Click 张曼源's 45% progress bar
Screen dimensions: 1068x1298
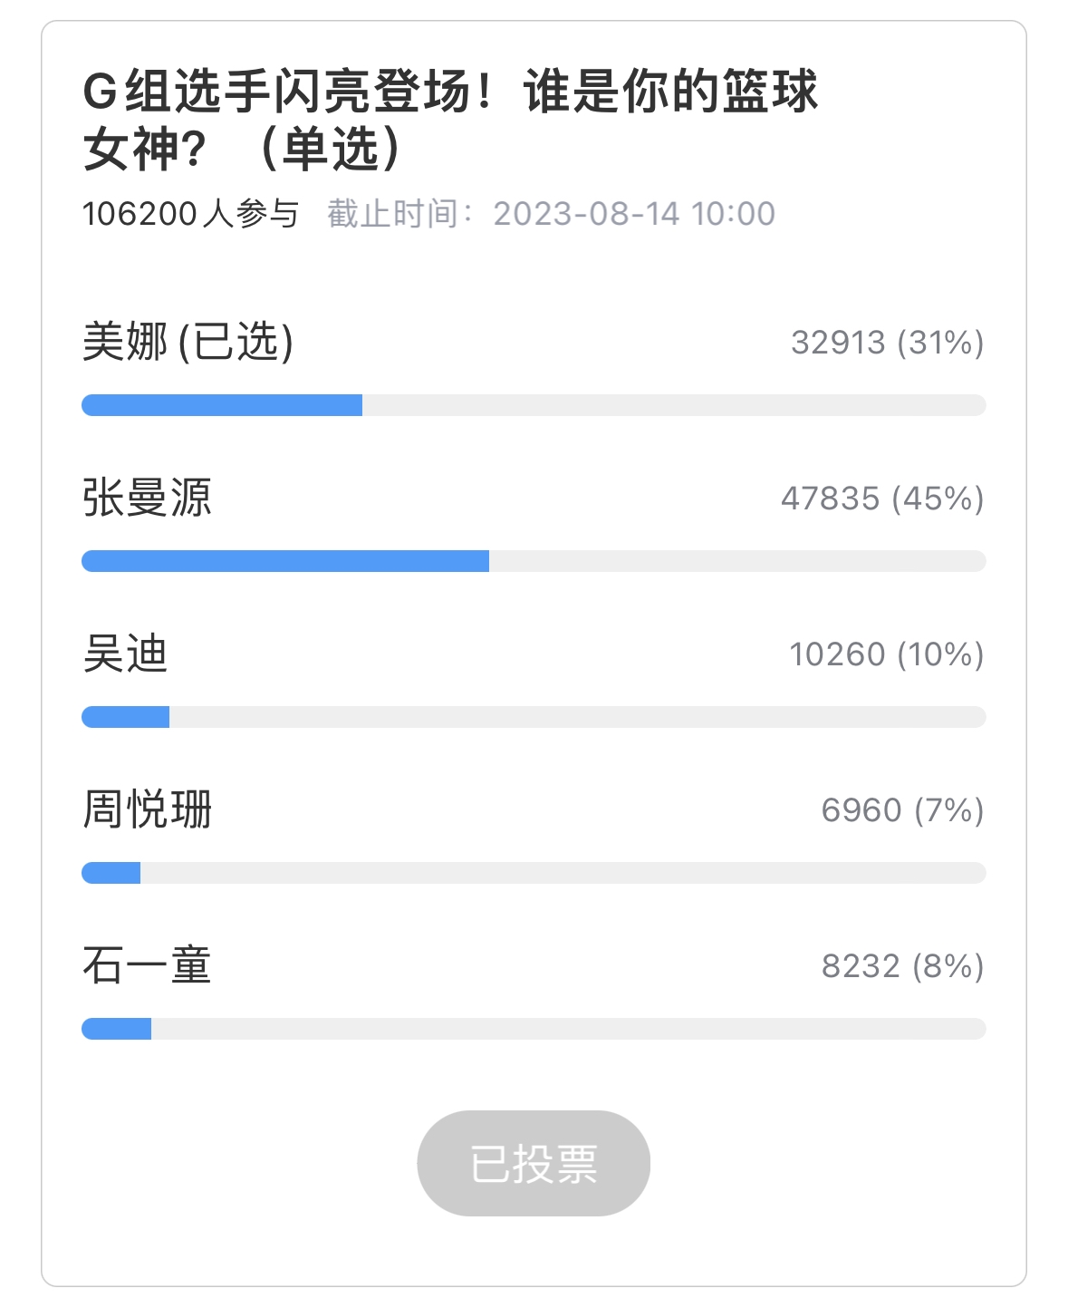(x=534, y=561)
